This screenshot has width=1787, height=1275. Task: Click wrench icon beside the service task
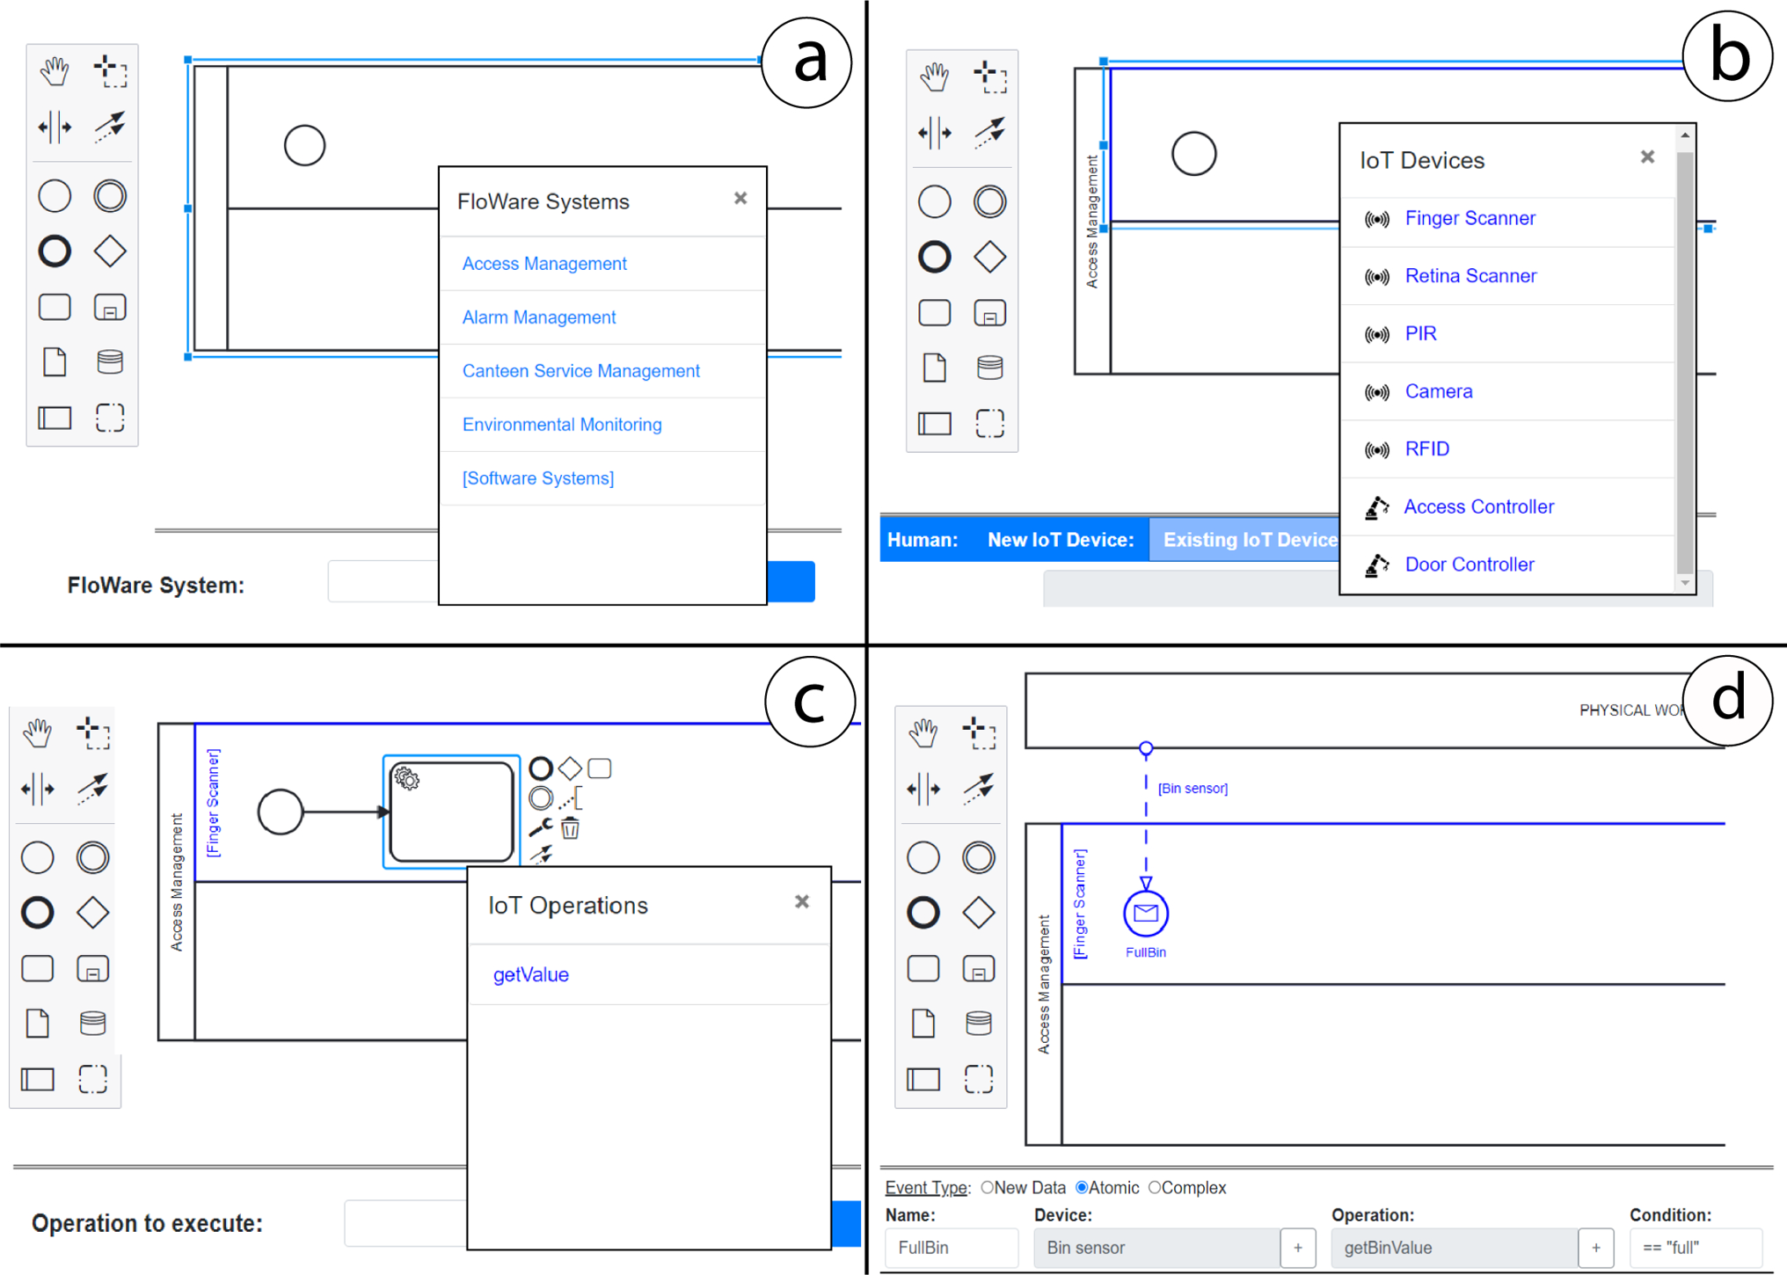tap(540, 827)
